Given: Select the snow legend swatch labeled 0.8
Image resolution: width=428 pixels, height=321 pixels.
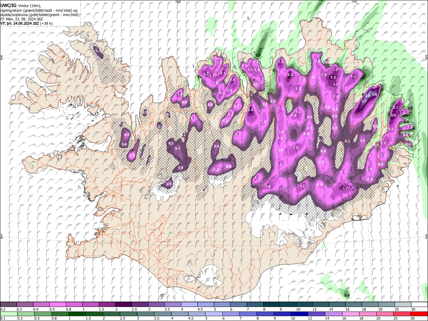Looking at the screenshot, I should coord(74,304).
